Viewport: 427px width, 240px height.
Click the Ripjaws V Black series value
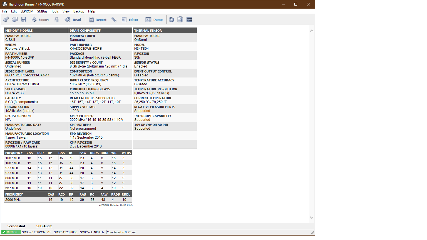click(18, 49)
